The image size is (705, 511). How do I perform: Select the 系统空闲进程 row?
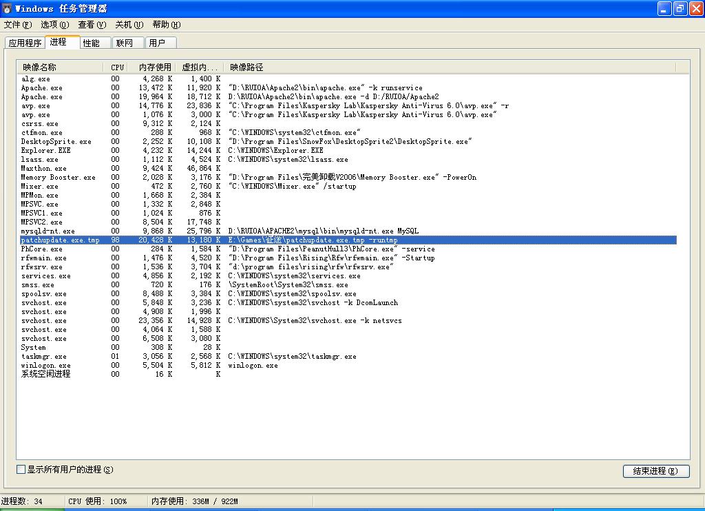click(348, 374)
